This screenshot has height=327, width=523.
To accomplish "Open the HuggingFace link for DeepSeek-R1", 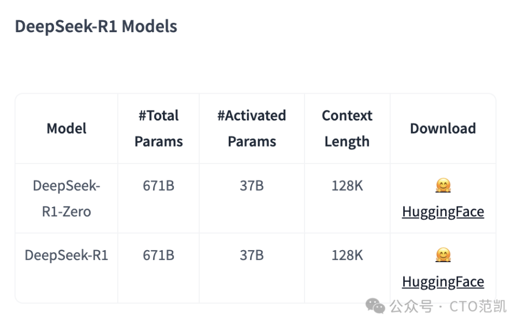I will click(442, 282).
